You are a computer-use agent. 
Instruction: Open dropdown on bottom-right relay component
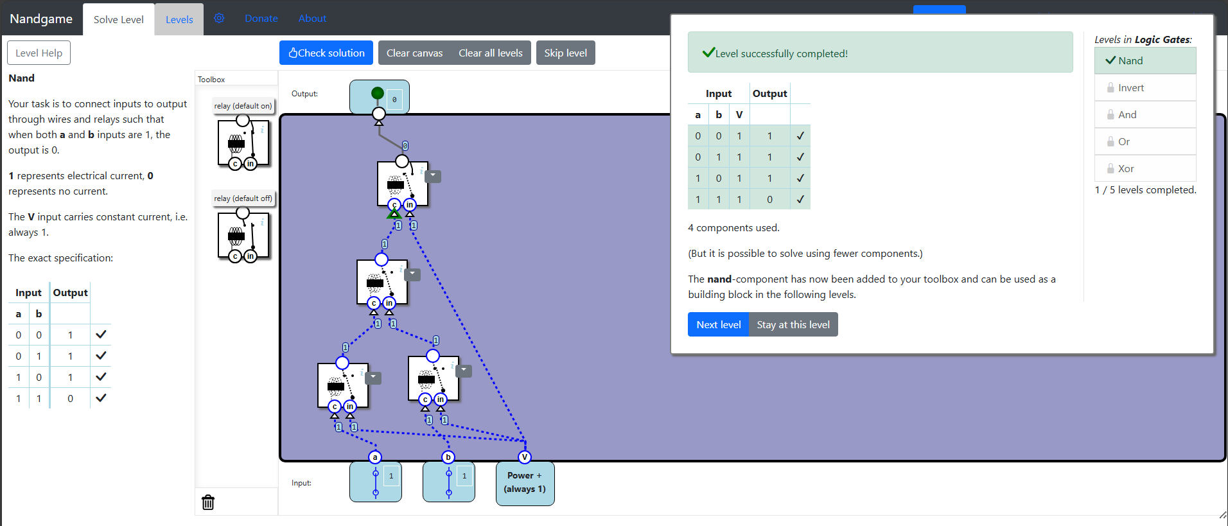(x=464, y=371)
